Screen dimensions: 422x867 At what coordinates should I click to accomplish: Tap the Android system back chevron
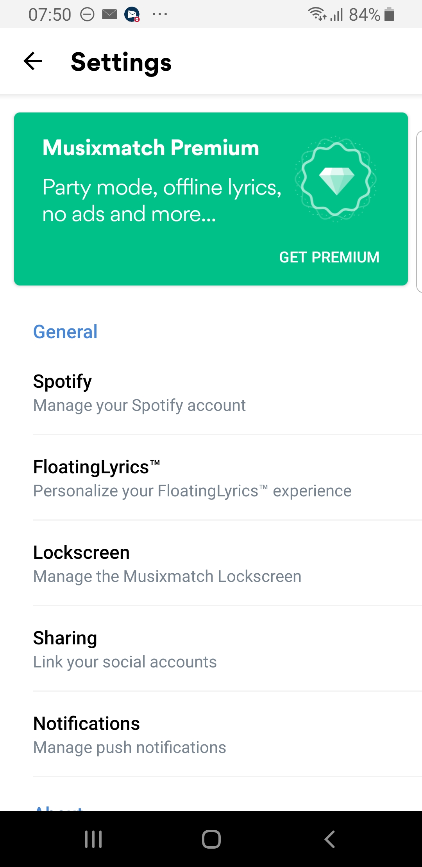[329, 839]
